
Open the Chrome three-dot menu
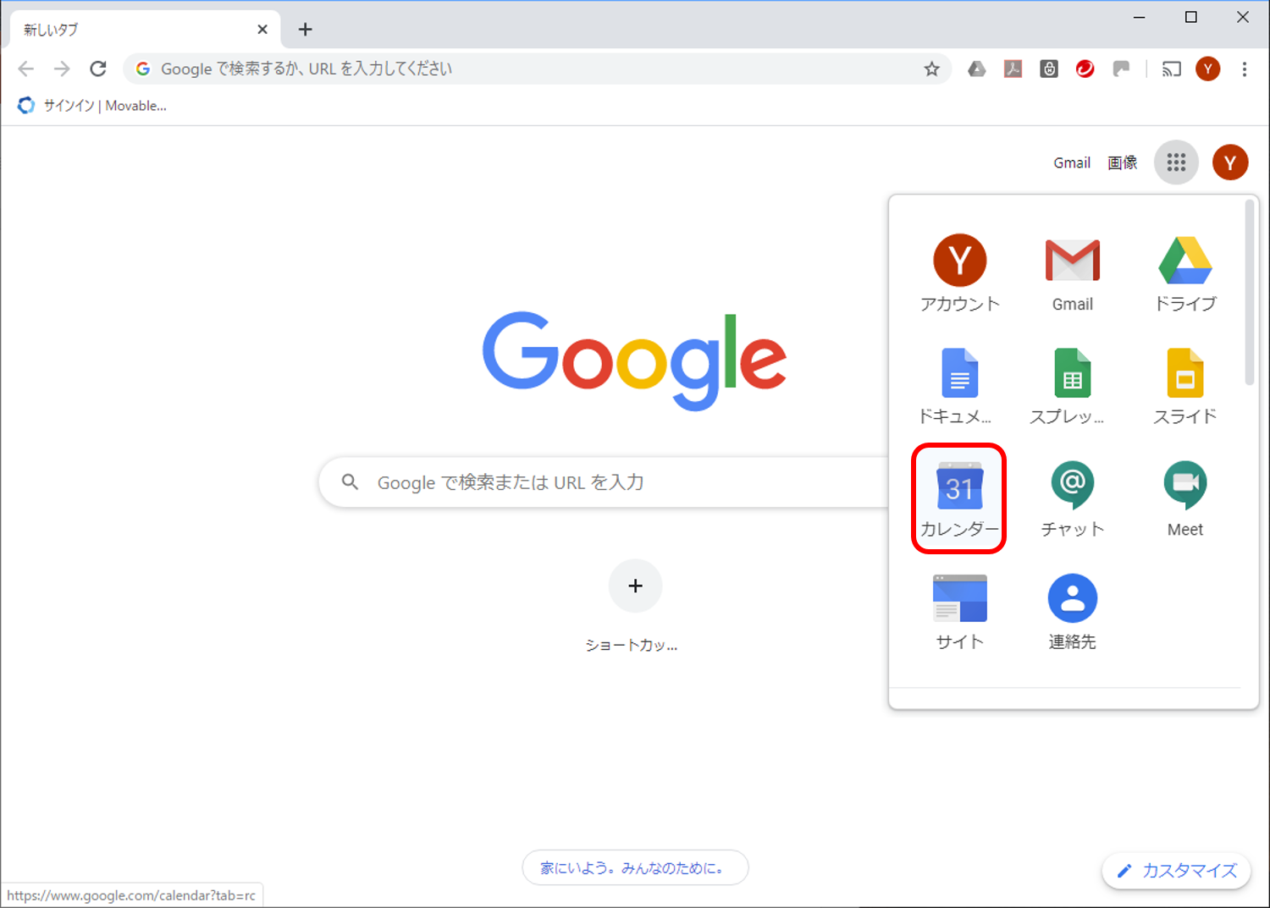point(1244,69)
